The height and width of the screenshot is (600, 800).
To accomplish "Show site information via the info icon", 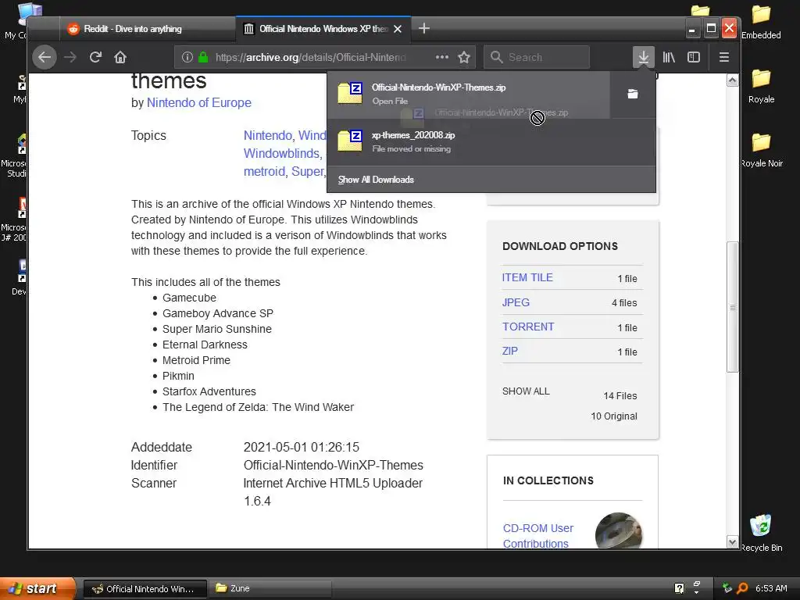I will point(187,57).
